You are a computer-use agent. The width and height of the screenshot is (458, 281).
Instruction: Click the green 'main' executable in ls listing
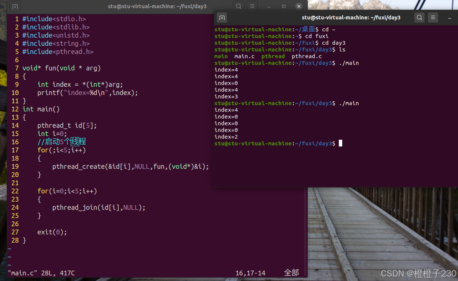pos(221,56)
